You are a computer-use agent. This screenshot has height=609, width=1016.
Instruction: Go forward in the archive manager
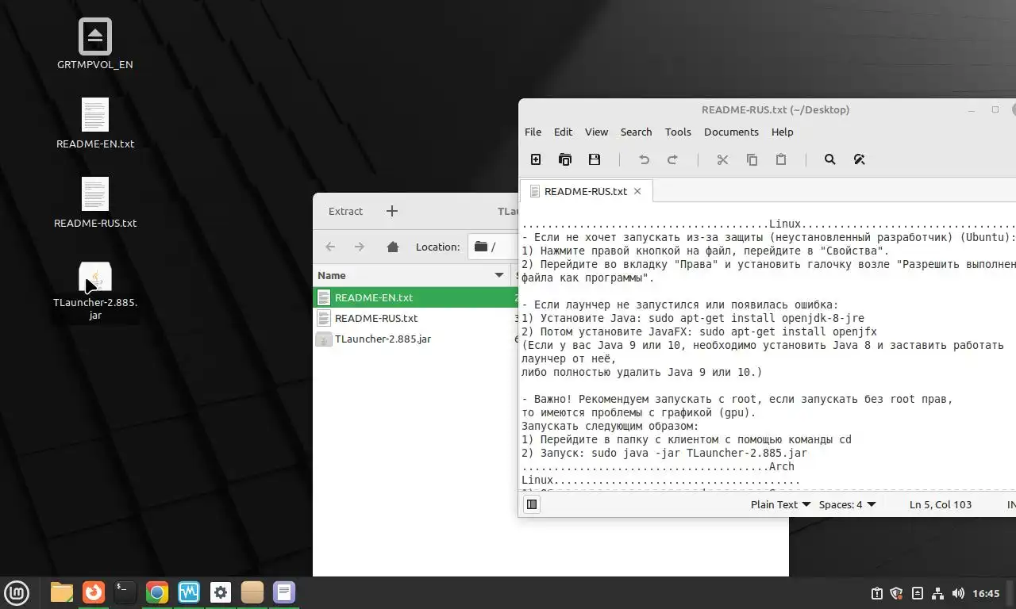point(360,247)
